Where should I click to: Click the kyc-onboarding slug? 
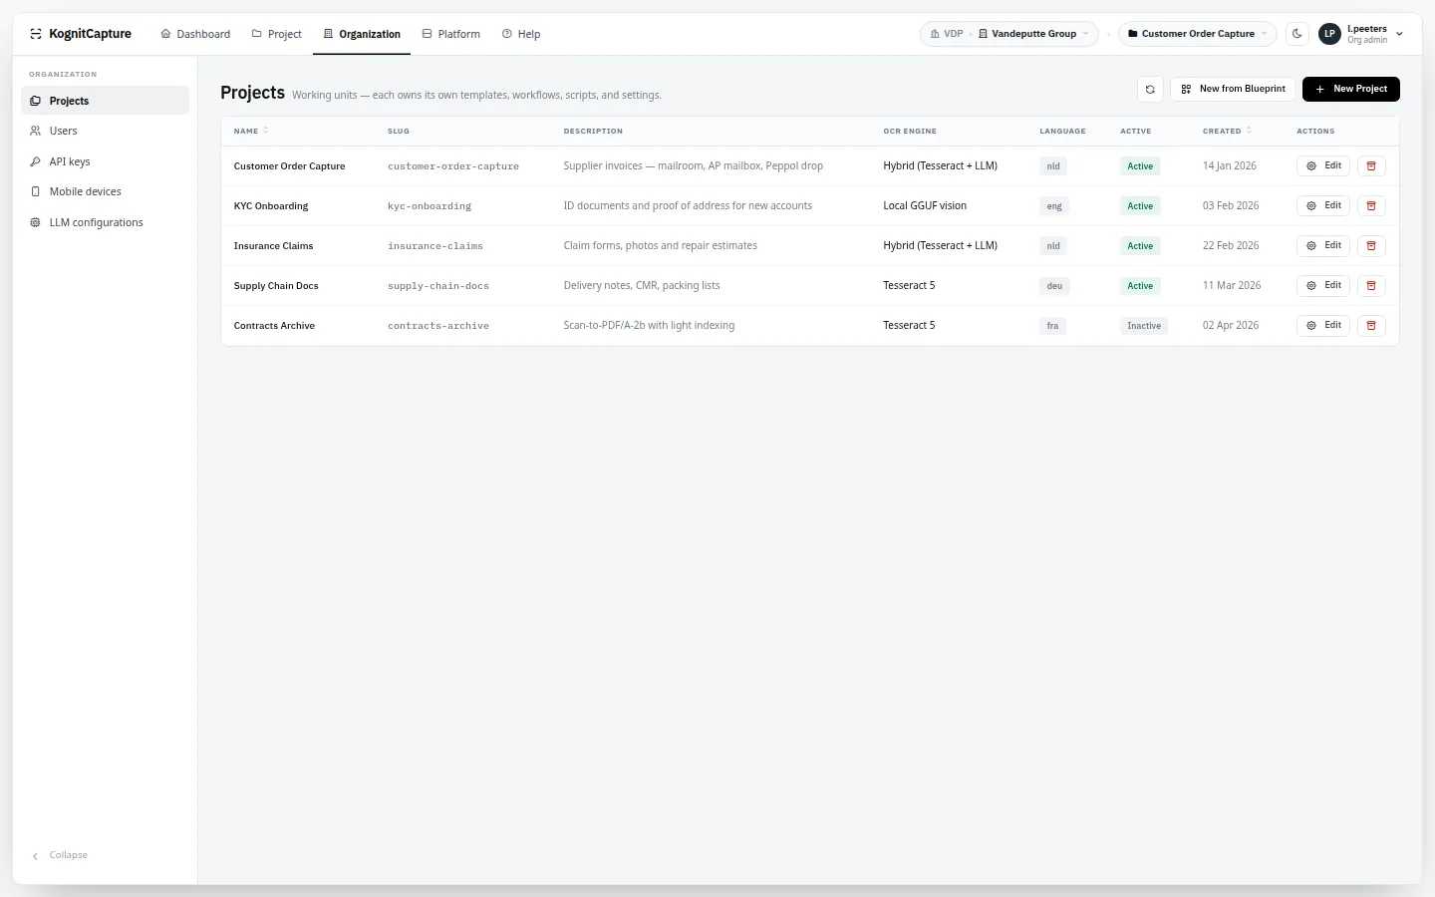[x=430, y=206]
